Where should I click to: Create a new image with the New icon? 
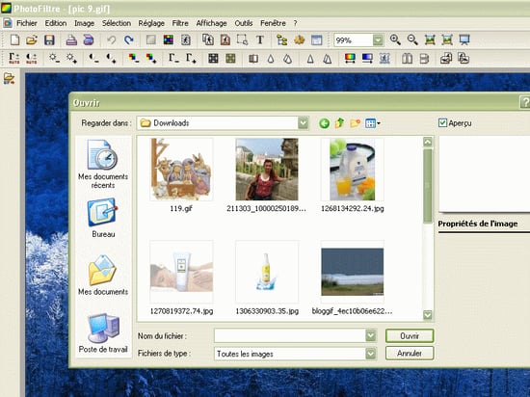point(14,40)
